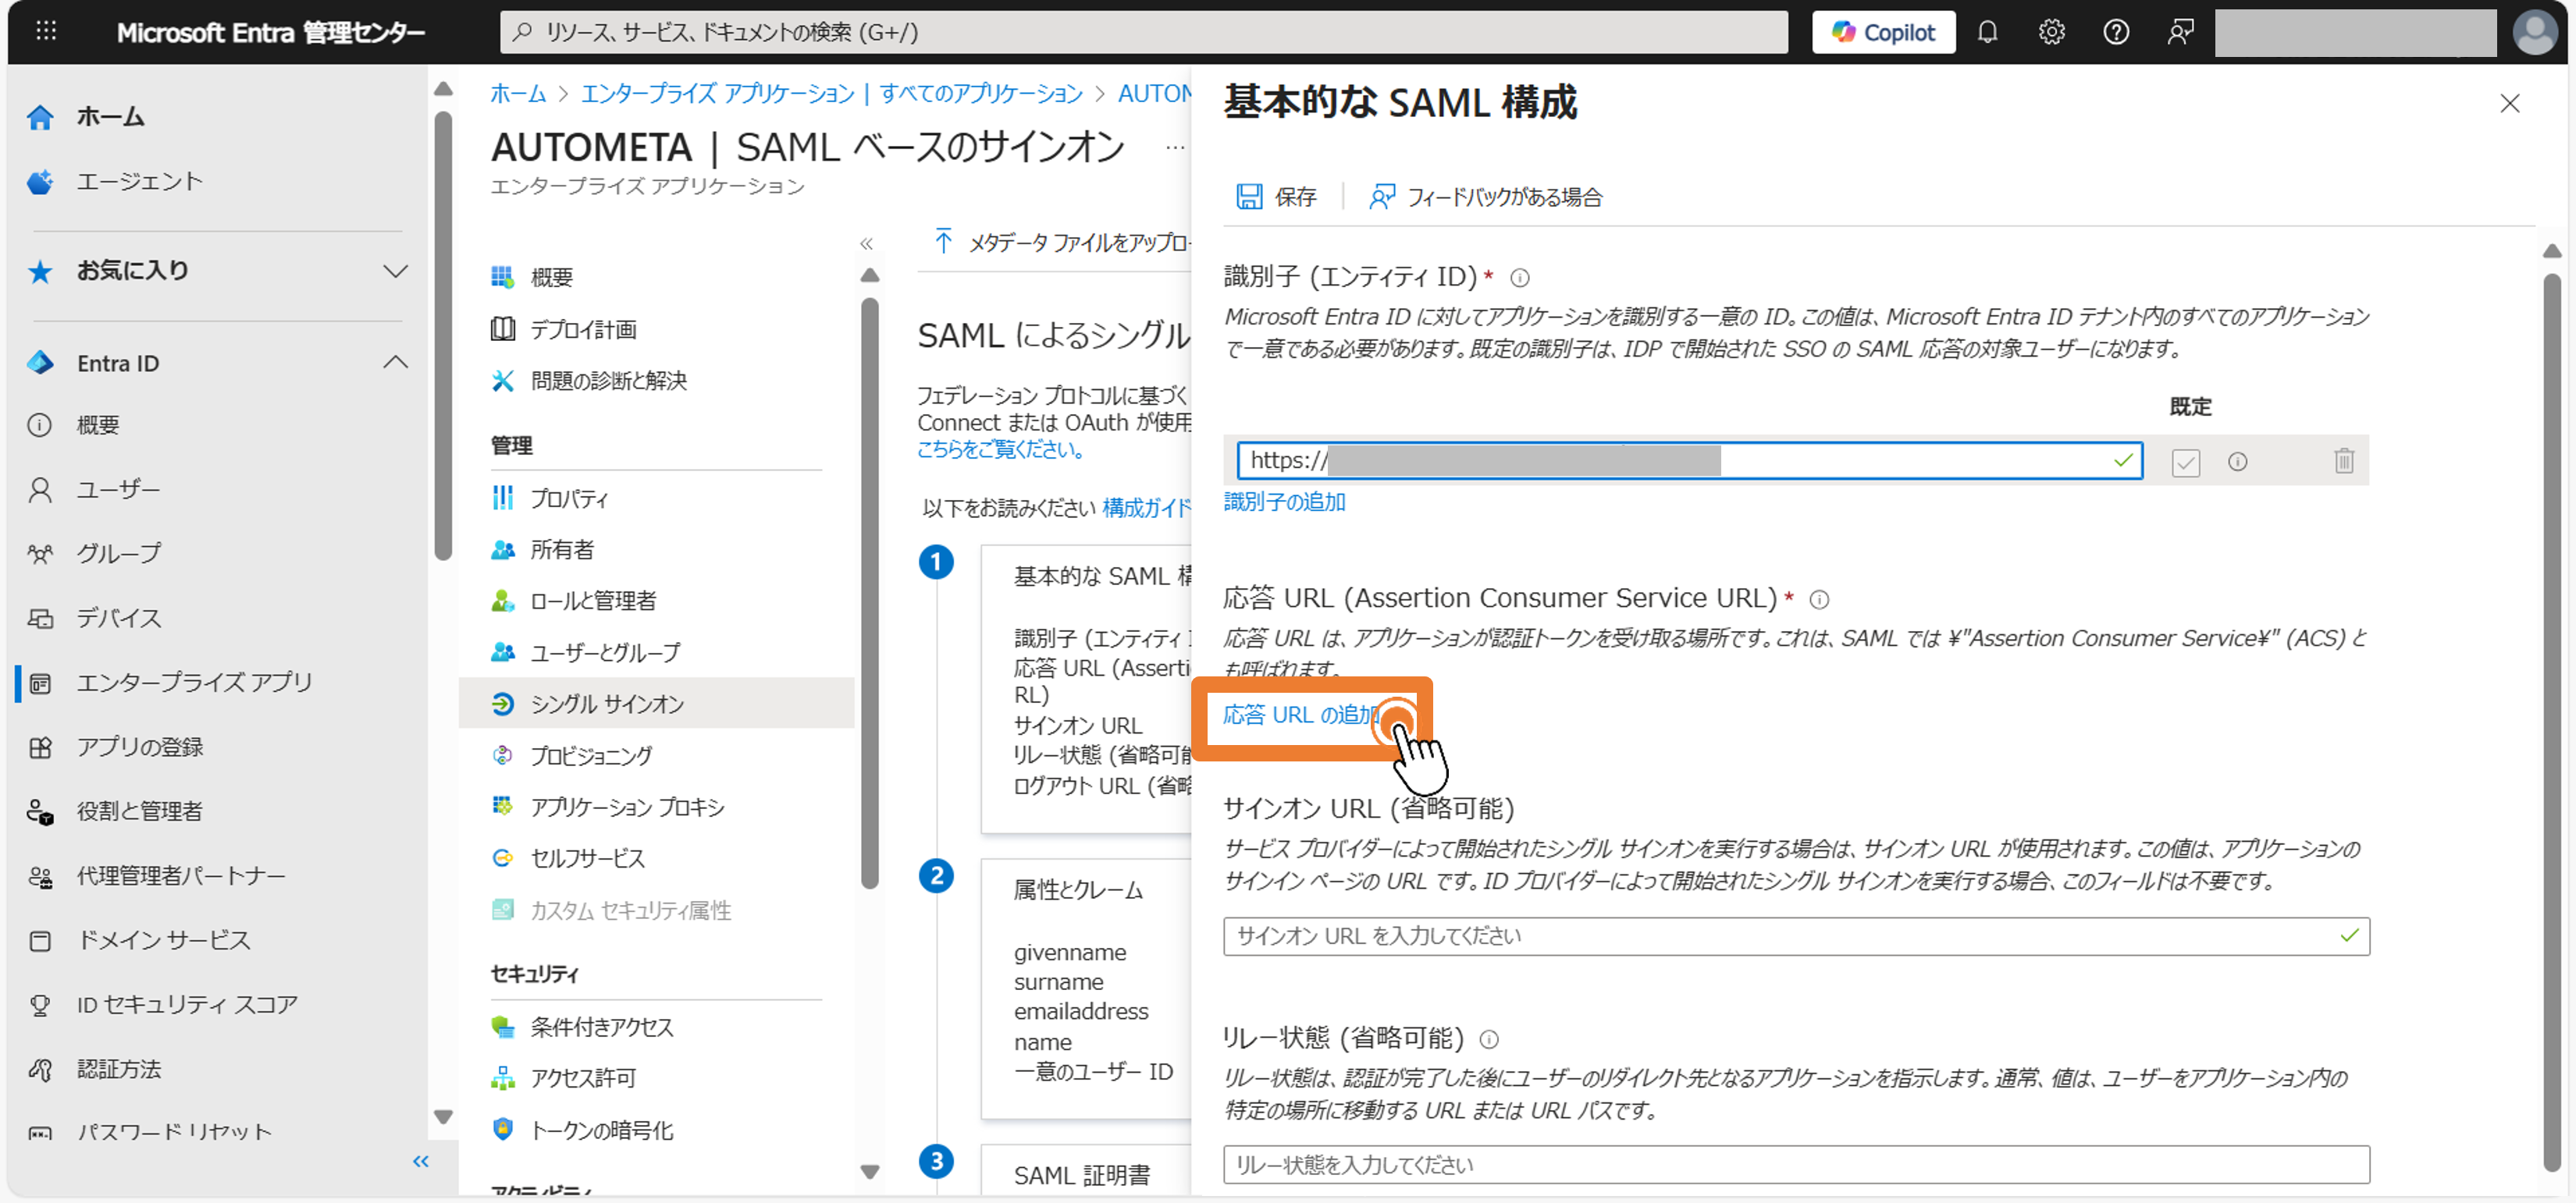The image size is (2576, 1203).
Task: Select シングル サインオン in the app menu
Action: [x=656, y=704]
